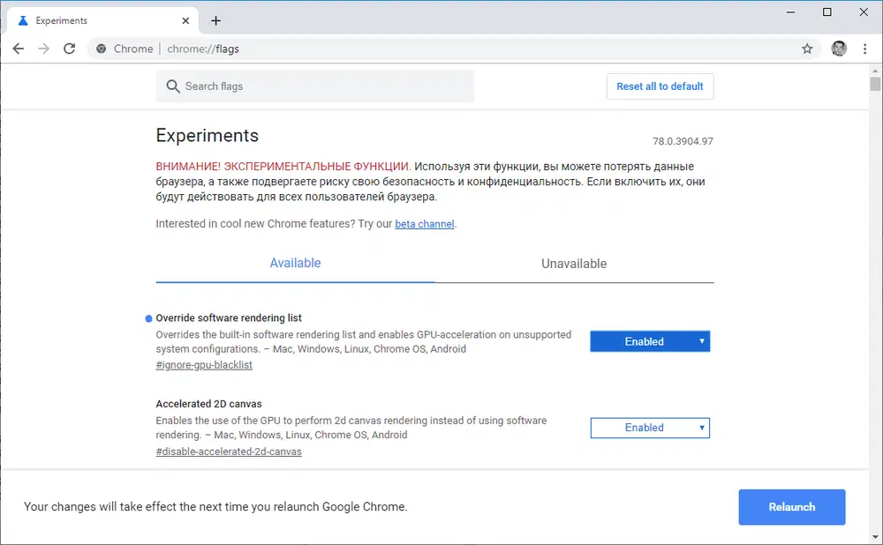Minimize the Chrome window

pyautogui.click(x=790, y=11)
